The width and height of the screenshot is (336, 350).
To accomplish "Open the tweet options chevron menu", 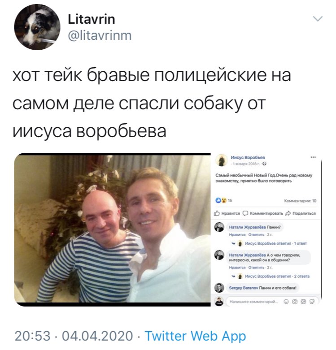I will 318,19.
